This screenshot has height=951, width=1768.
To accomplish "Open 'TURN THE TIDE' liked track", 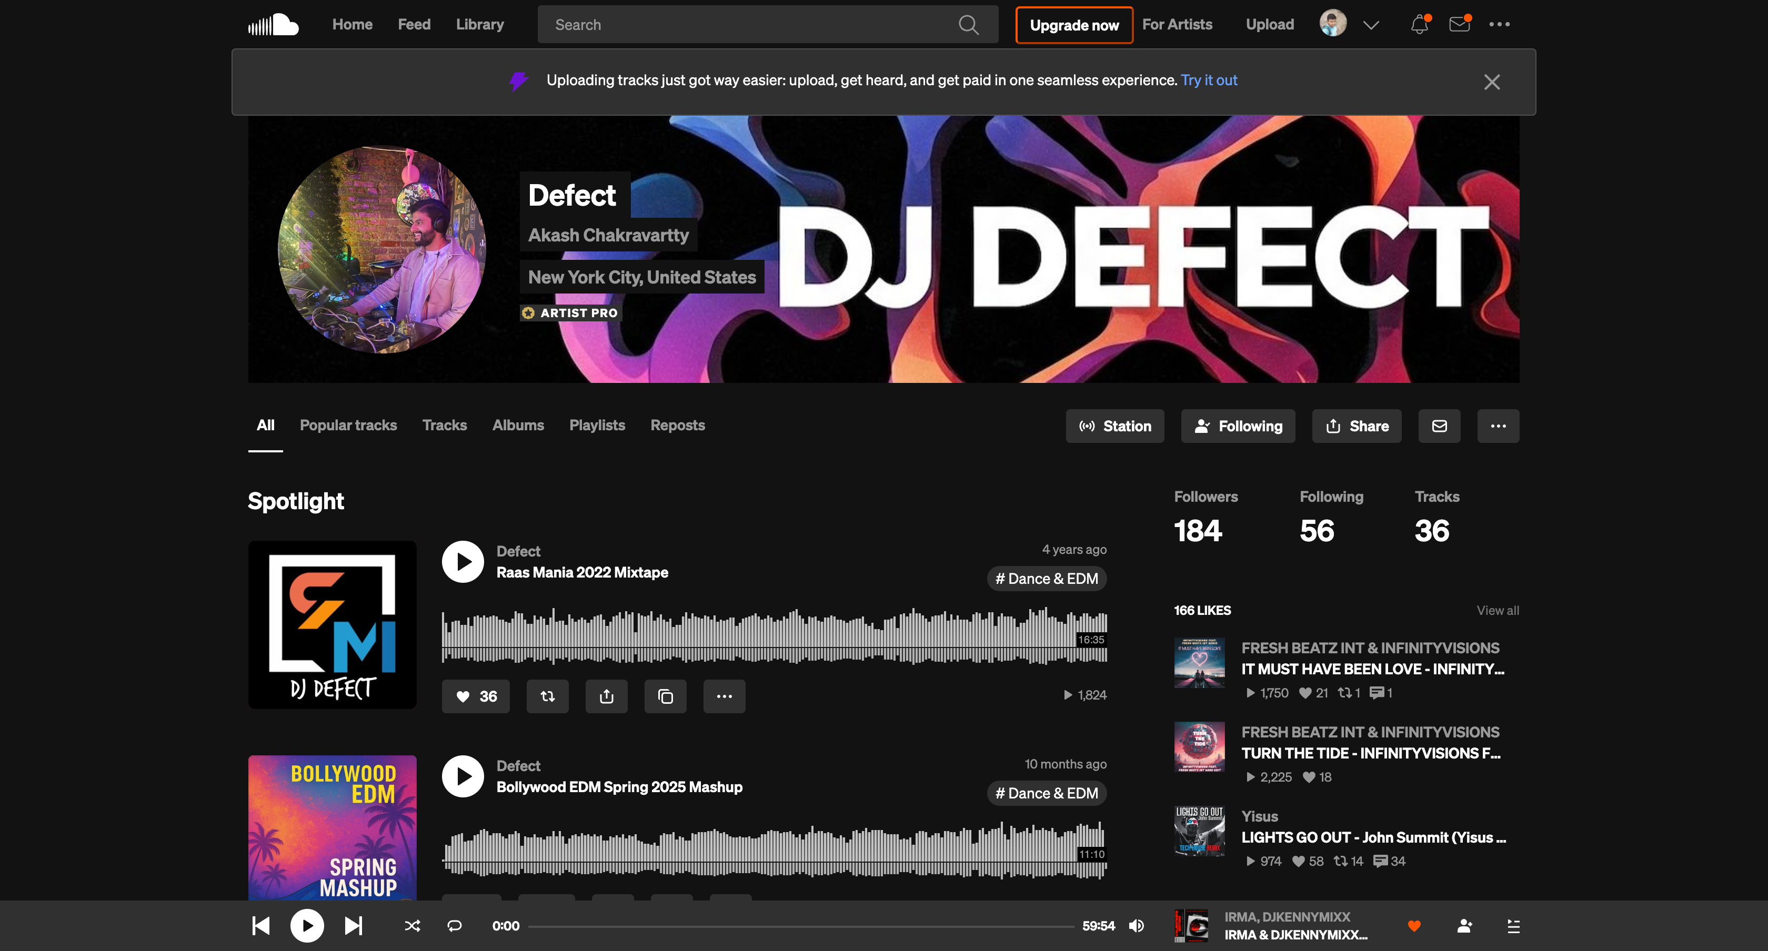I will 1371,753.
